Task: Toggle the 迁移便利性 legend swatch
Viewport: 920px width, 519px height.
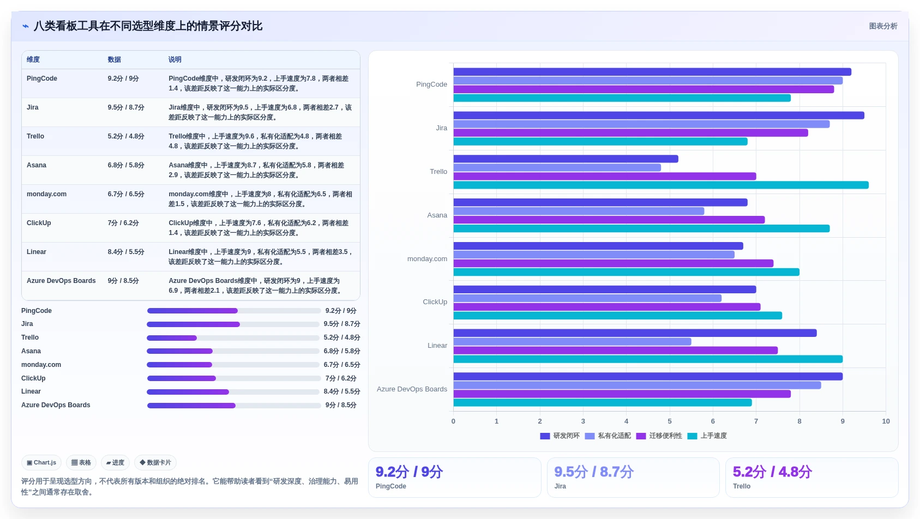Action: [x=641, y=436]
